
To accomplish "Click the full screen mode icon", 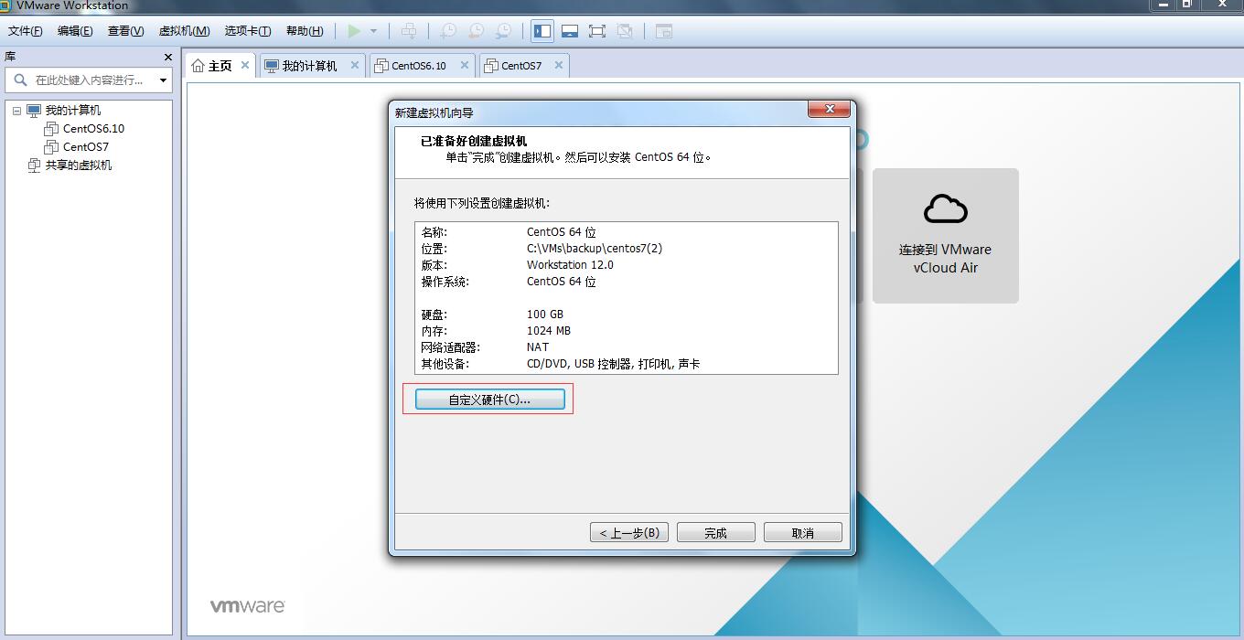I will coord(597,31).
